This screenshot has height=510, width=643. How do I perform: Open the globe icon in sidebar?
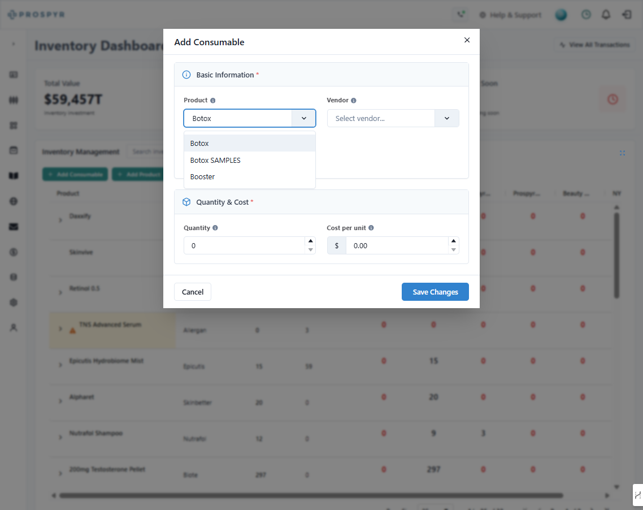(14, 201)
